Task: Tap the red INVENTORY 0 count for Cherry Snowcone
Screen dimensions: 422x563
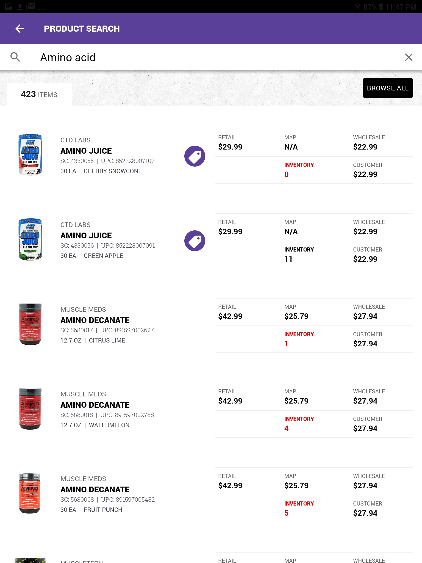Action: (286, 174)
